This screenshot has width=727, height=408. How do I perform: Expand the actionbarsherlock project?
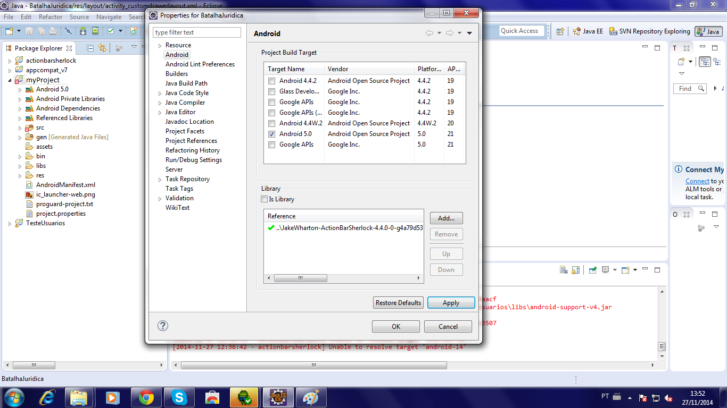point(10,61)
